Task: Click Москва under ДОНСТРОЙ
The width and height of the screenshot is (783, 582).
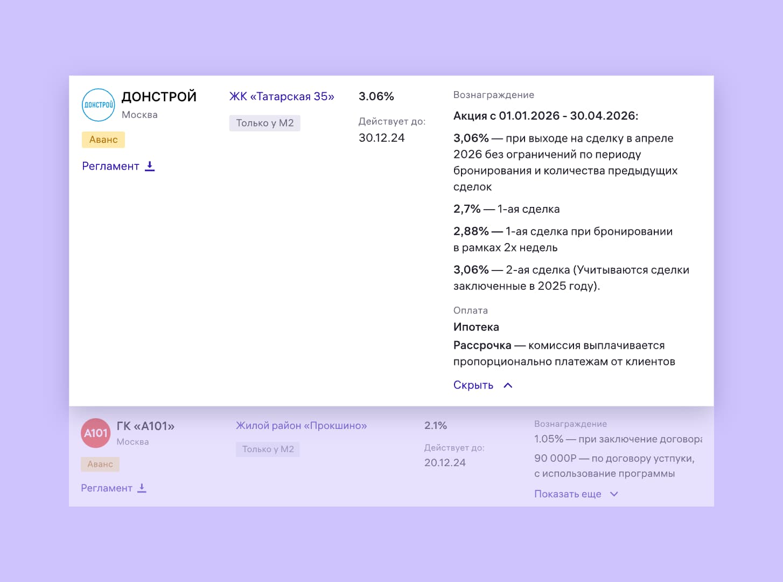Action: [x=139, y=115]
